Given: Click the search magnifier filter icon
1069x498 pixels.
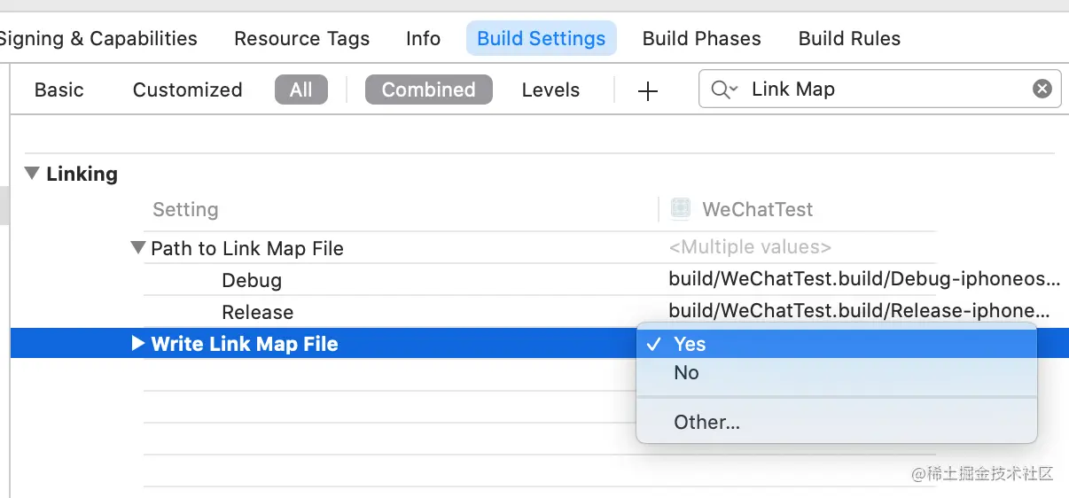Looking at the screenshot, I should point(723,89).
